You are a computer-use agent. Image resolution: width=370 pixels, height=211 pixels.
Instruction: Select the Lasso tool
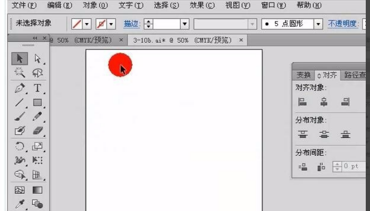37,73
